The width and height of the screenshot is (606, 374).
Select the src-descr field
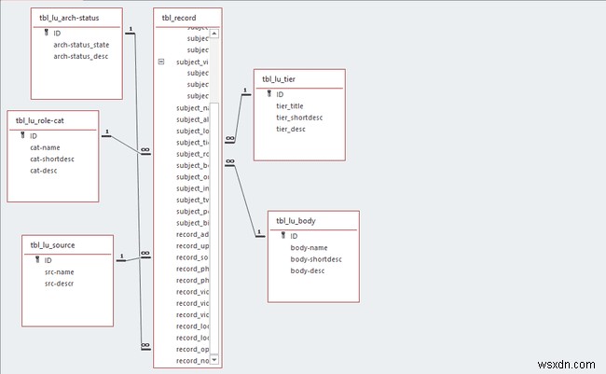pos(59,284)
